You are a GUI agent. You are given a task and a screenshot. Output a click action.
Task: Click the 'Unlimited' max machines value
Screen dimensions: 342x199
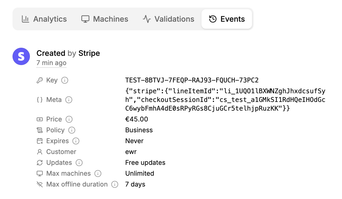[139, 174]
